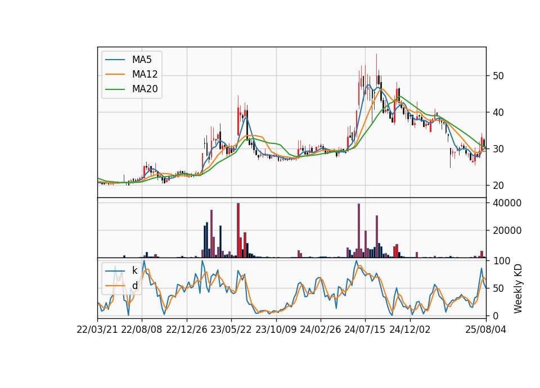
Task: Click the MA12 legend label
Action: (145, 74)
